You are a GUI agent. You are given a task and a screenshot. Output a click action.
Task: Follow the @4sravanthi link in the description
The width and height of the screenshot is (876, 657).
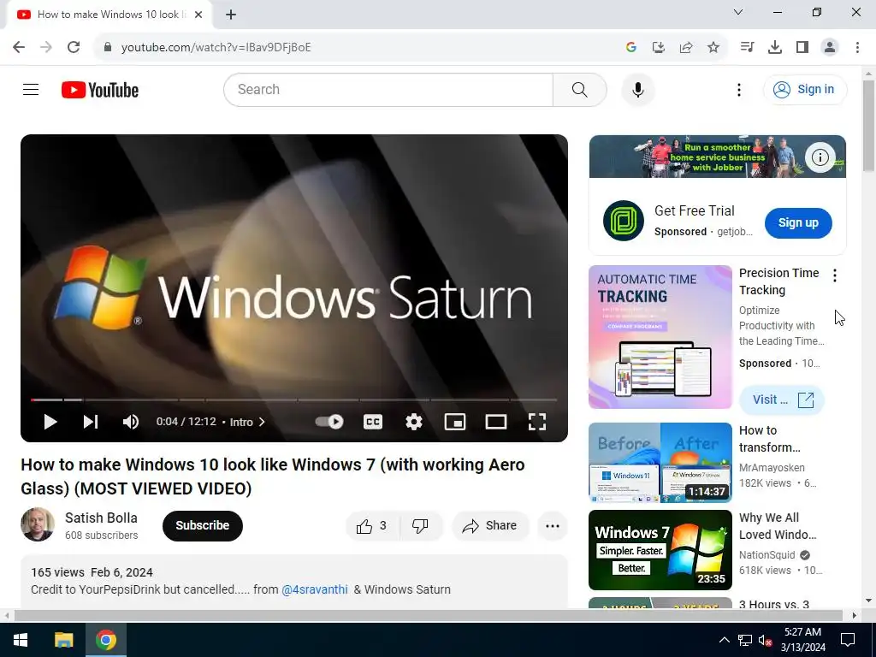(x=315, y=589)
